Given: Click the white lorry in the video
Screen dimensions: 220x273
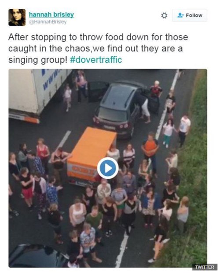Looking at the screenshot, I should coord(35,94).
